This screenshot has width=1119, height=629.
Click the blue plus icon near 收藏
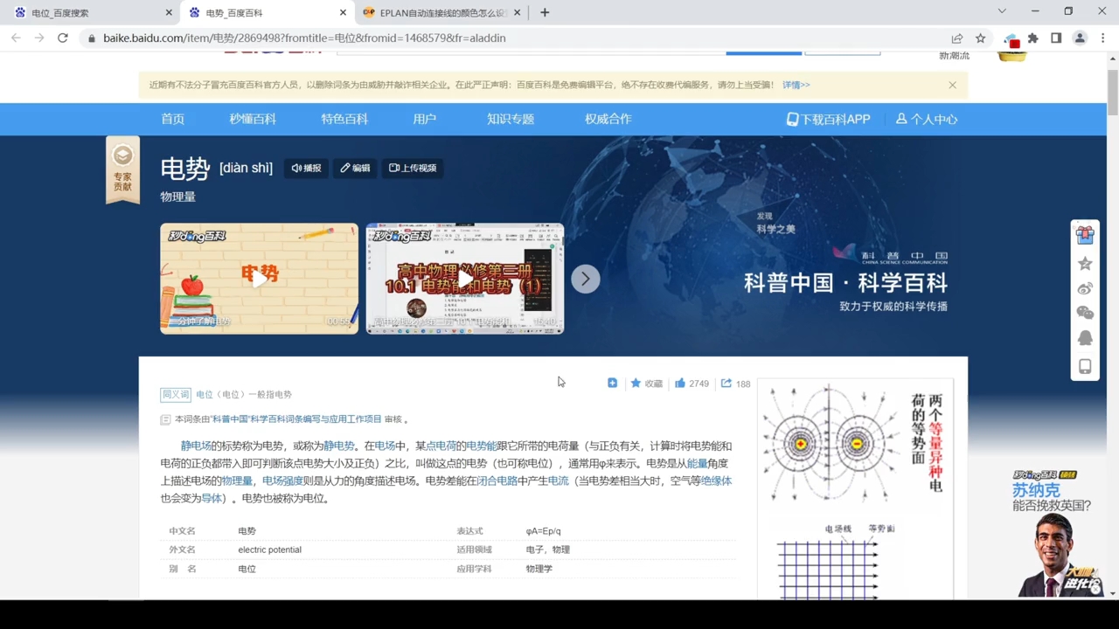[x=612, y=383]
